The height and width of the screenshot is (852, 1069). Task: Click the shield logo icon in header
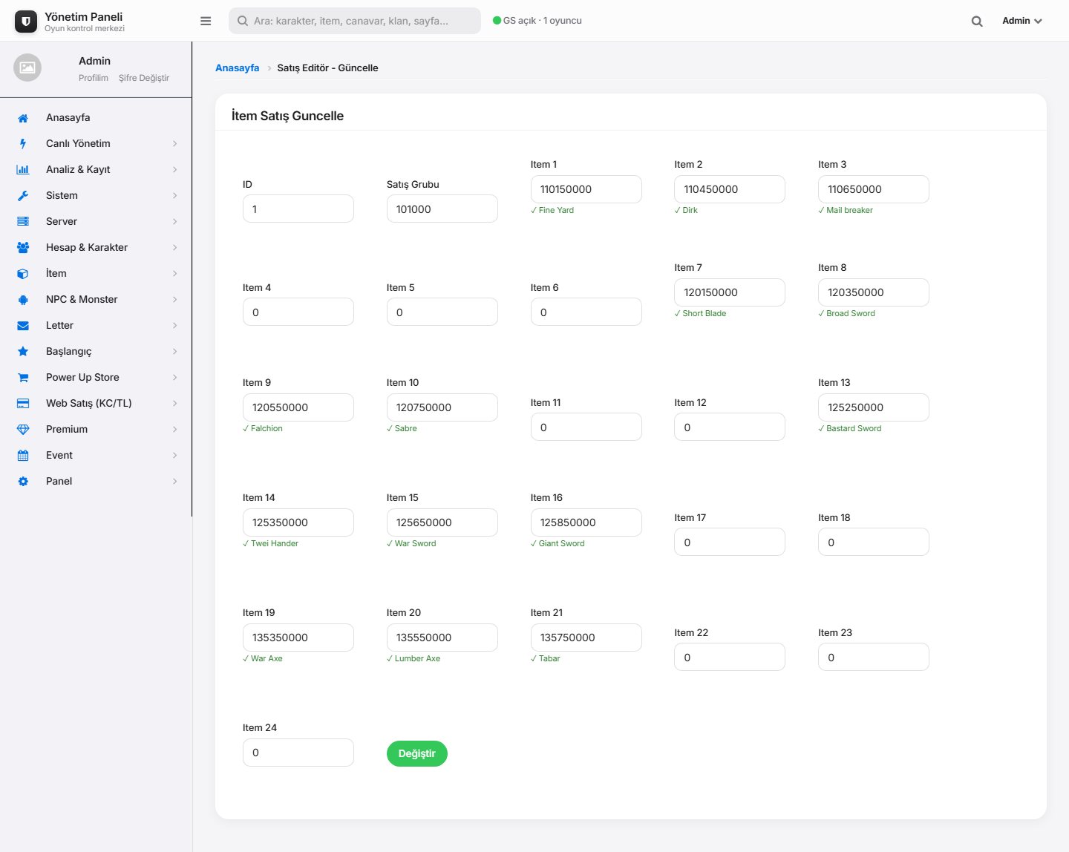(x=26, y=22)
